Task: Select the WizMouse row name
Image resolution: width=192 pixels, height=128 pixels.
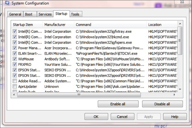Action: (26, 59)
